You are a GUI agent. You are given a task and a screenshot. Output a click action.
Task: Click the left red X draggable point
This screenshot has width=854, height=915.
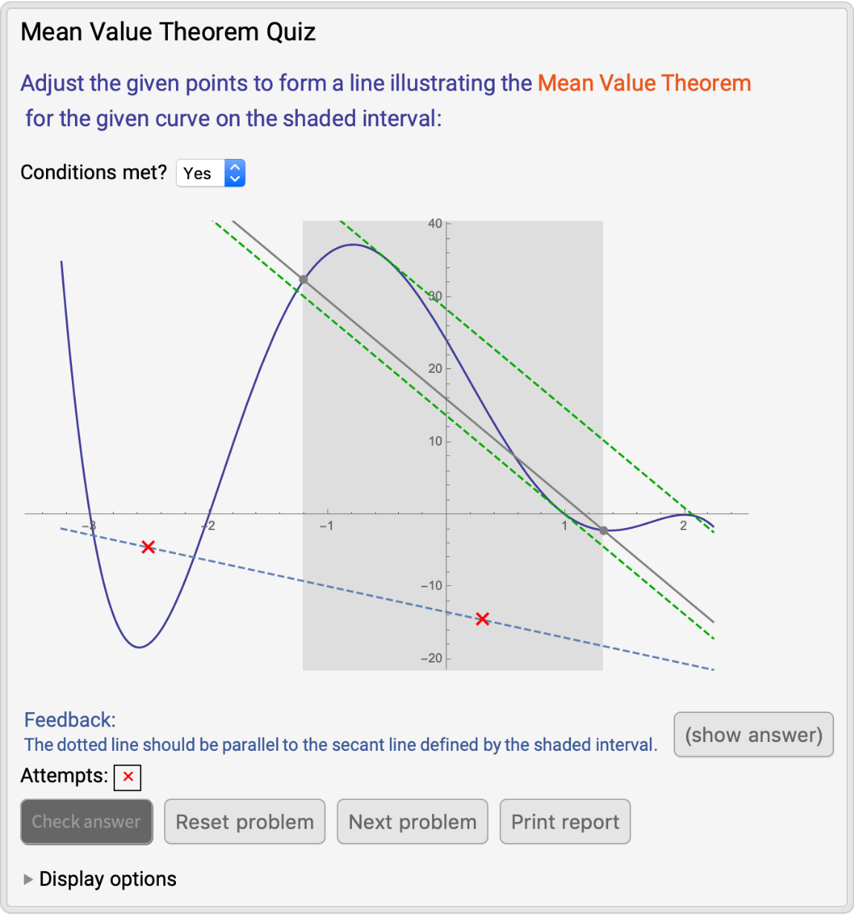(x=149, y=547)
